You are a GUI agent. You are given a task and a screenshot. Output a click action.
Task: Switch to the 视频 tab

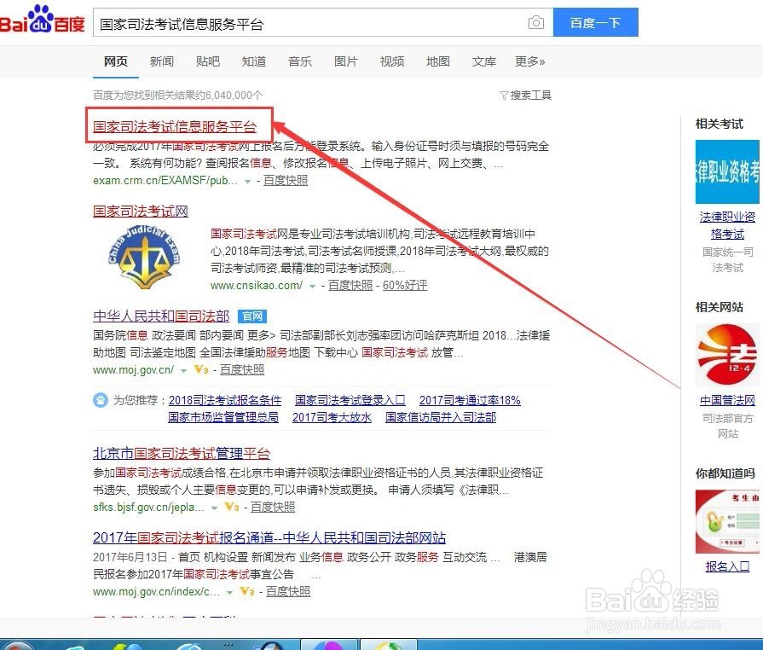[x=392, y=61]
